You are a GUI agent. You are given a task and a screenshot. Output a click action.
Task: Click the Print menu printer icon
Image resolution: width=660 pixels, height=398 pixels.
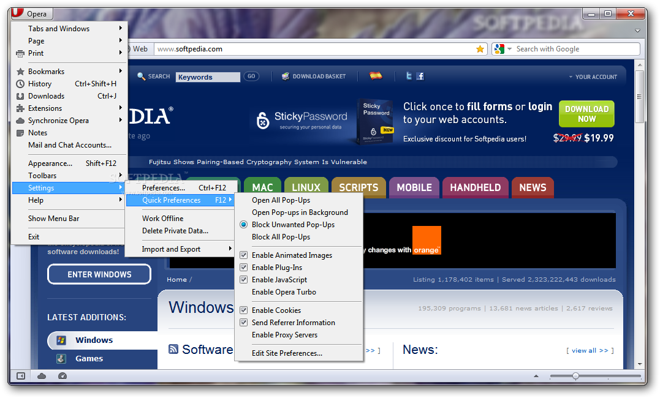coord(20,53)
